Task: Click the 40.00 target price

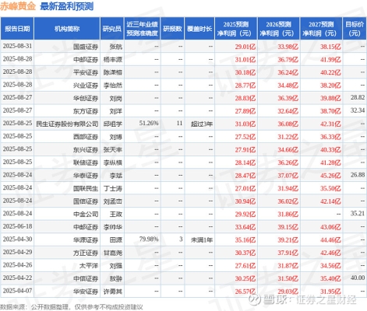Action: tap(358, 278)
